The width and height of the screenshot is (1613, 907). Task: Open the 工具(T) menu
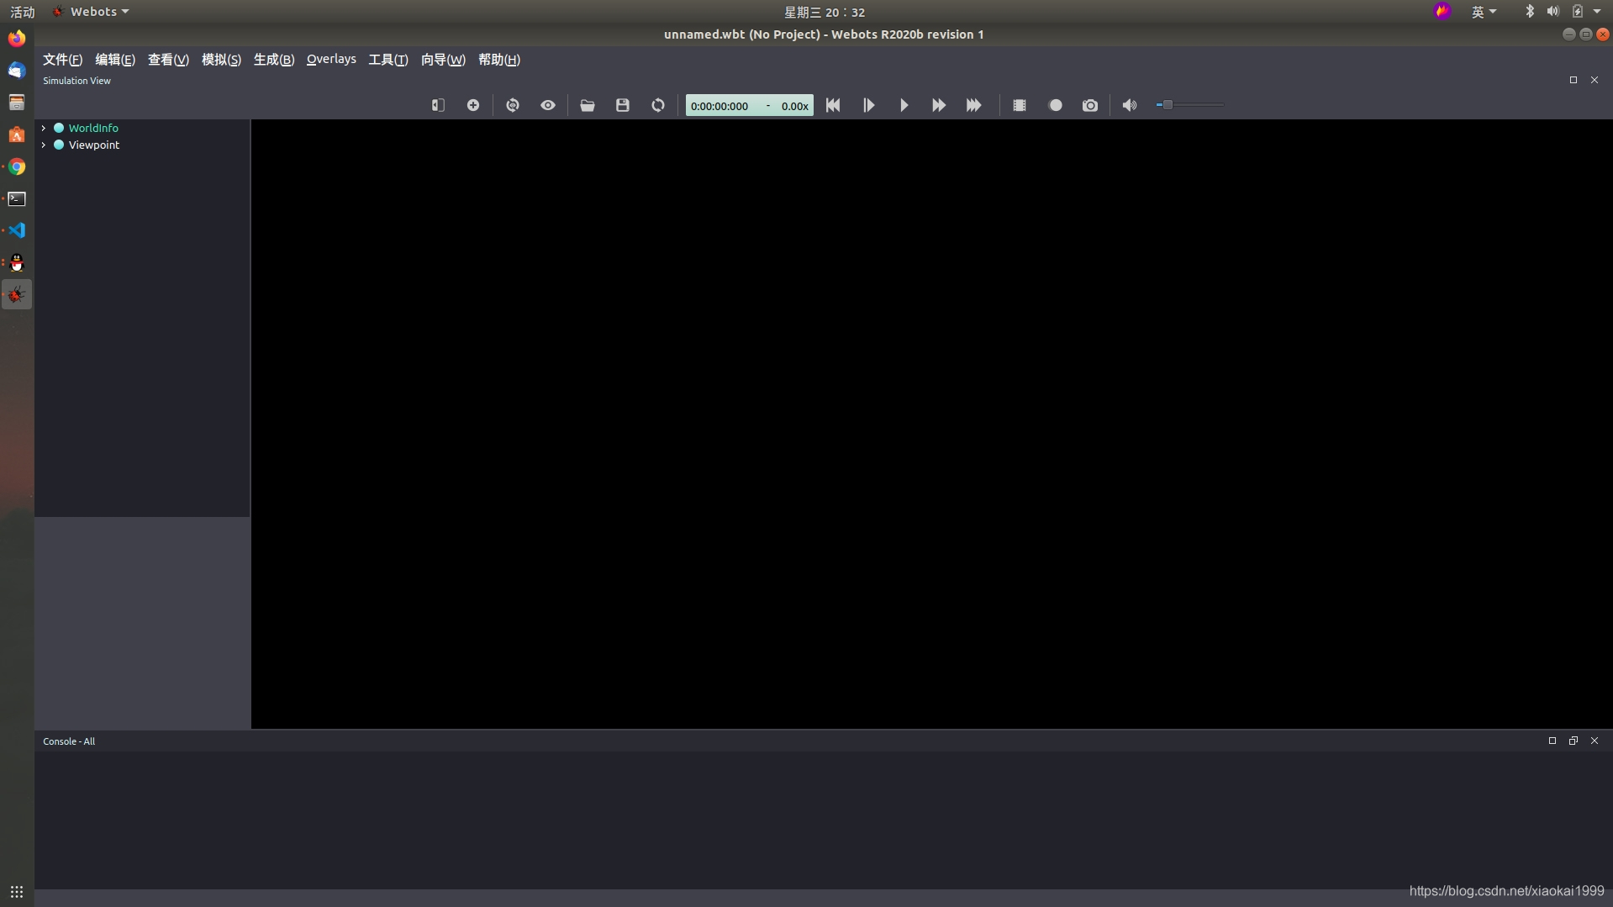388,60
